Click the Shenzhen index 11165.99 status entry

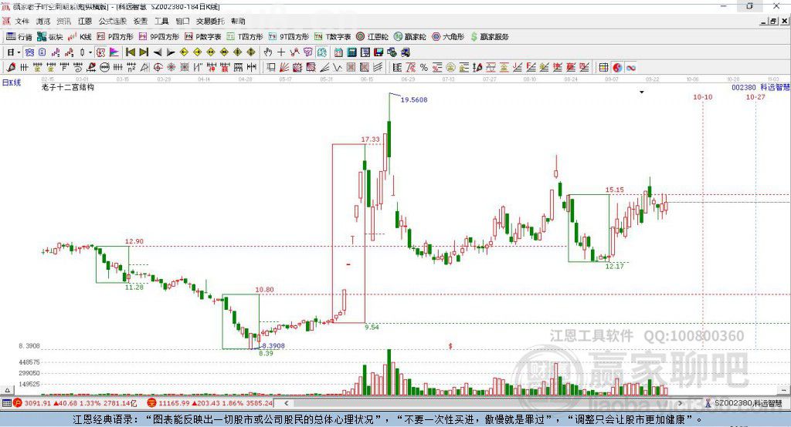tap(210, 403)
